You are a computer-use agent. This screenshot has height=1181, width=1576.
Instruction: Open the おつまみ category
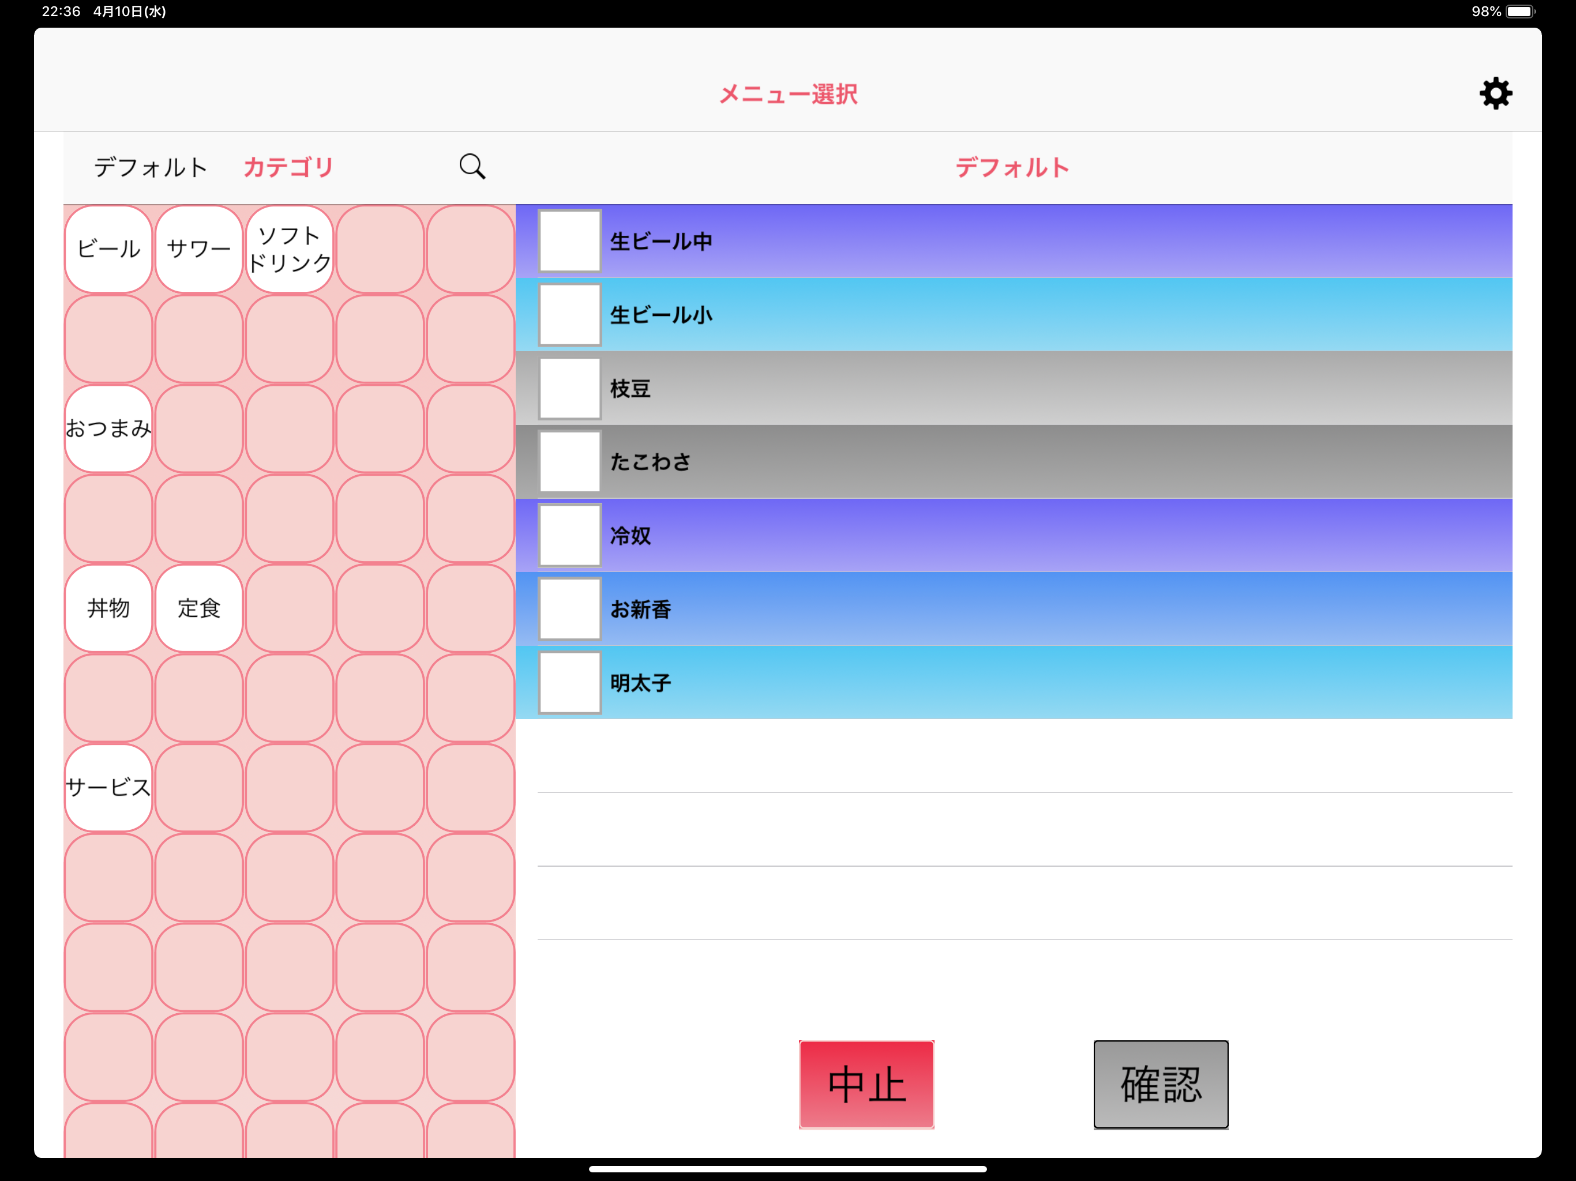tap(108, 428)
